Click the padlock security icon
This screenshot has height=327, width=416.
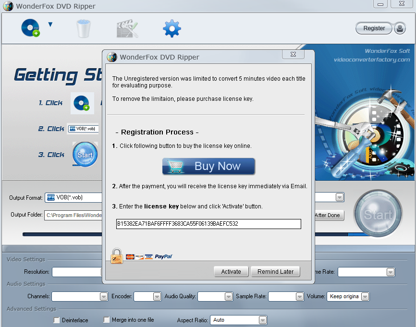tap(117, 256)
